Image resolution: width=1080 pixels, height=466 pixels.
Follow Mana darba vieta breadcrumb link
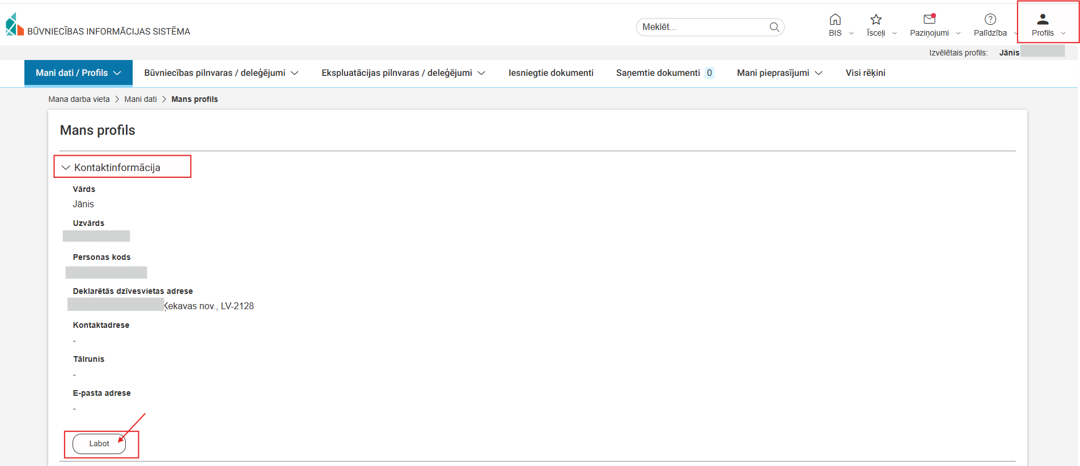(x=79, y=99)
